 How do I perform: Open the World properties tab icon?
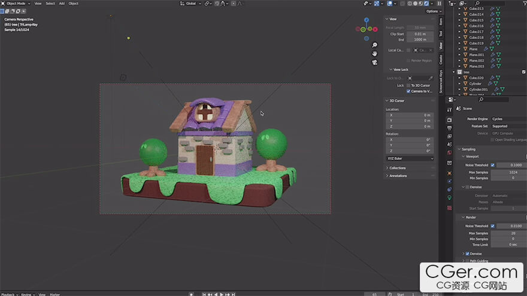pos(449,152)
